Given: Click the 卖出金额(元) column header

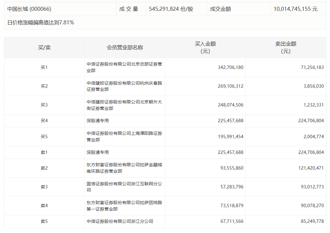Looking at the screenshot, I should pyautogui.click(x=286, y=48).
